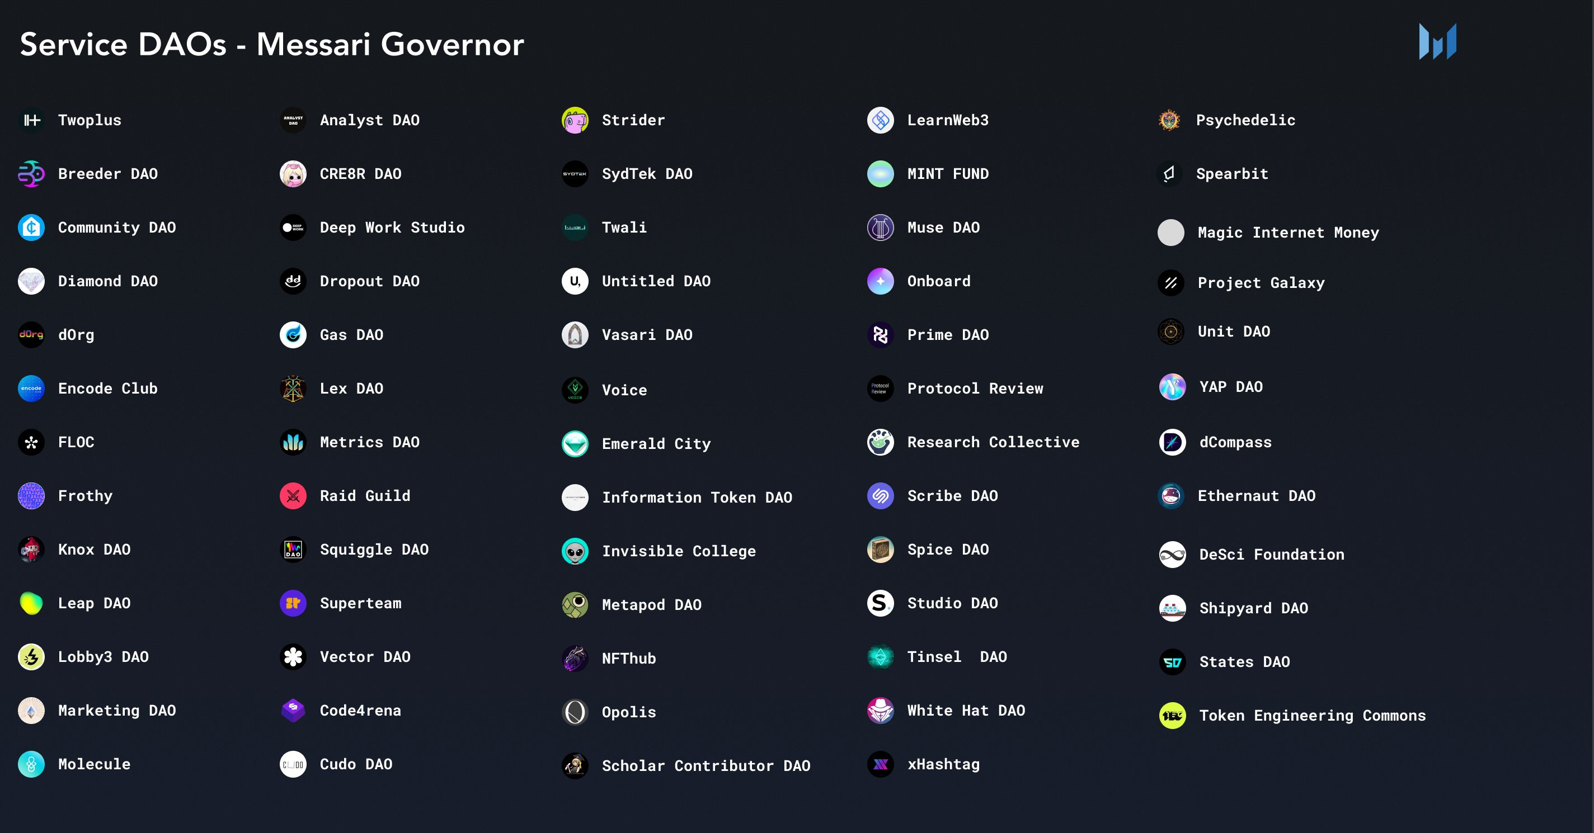Select the 'Magic Internet Money' text label
1594x833 pixels.
[x=1289, y=233]
